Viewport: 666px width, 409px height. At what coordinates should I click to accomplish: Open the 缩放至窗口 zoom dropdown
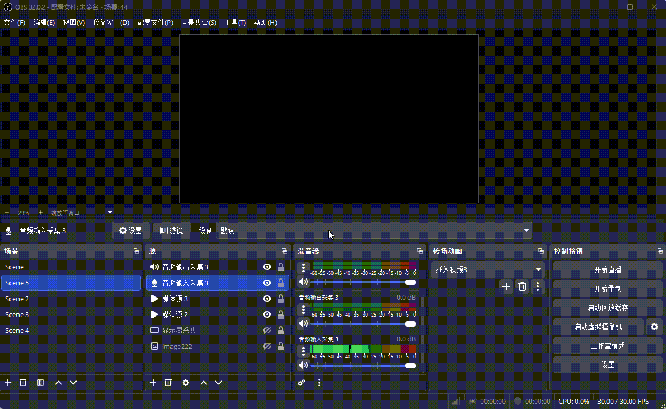pyautogui.click(x=109, y=212)
